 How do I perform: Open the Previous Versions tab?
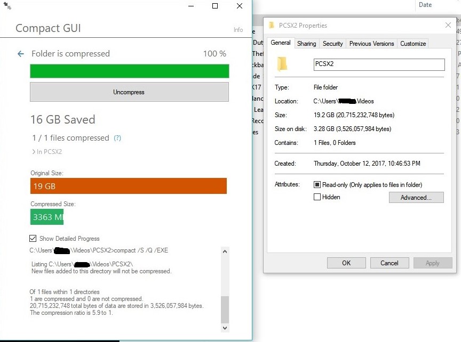[371, 43]
